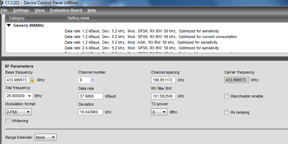
Task: Open the Settings menu
Action: (21, 10)
